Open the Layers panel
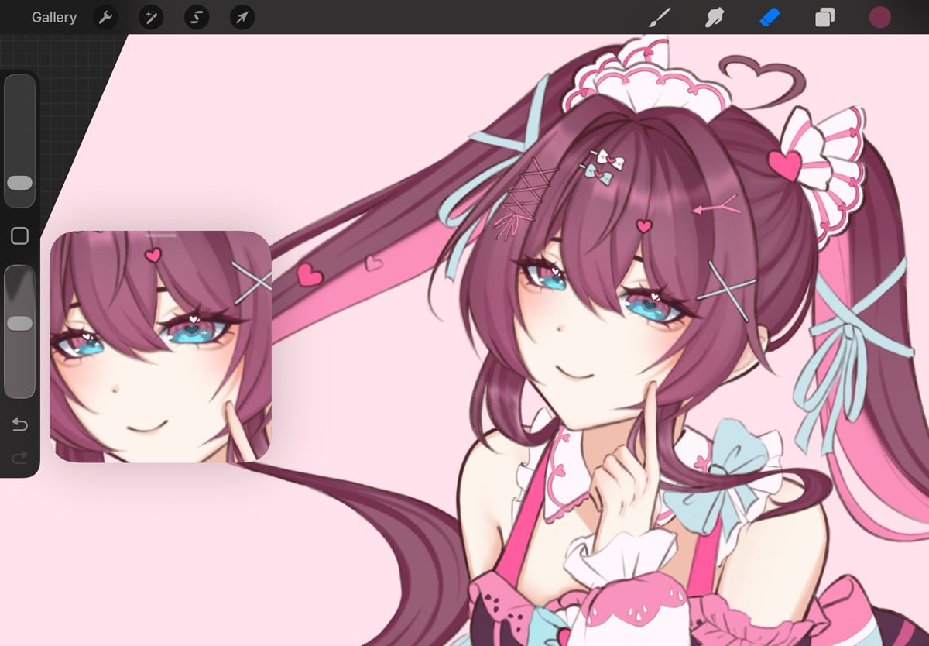 pyautogui.click(x=824, y=17)
